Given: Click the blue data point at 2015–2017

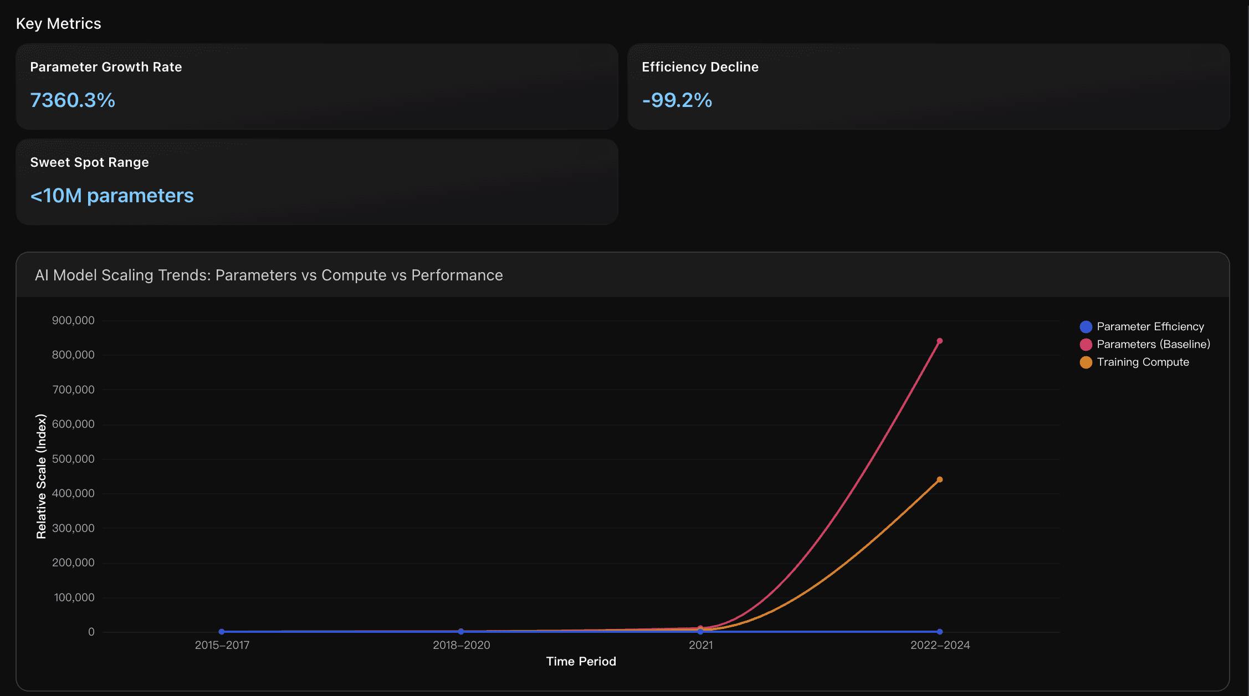Looking at the screenshot, I should [222, 632].
